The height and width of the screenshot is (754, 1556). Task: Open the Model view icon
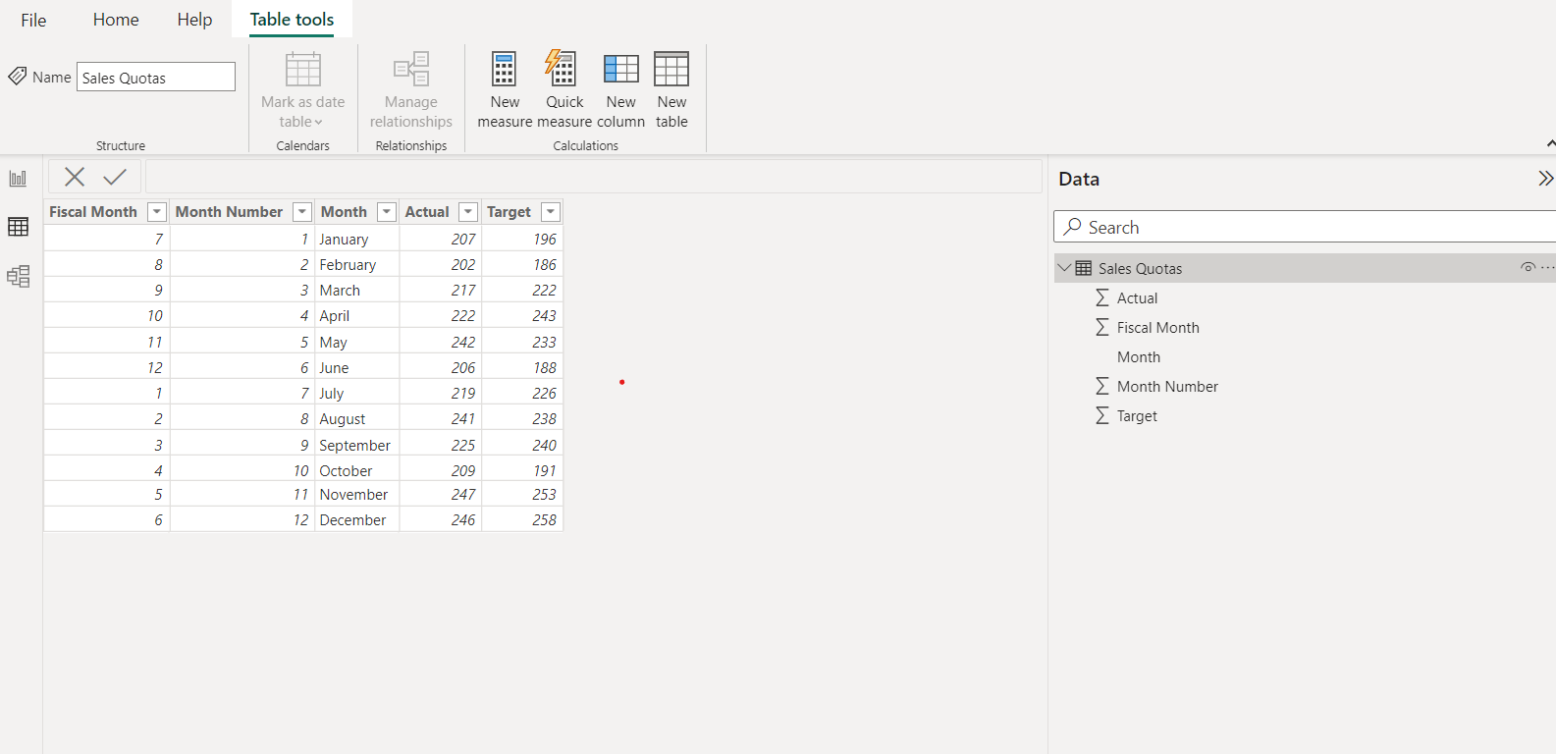pos(18,276)
